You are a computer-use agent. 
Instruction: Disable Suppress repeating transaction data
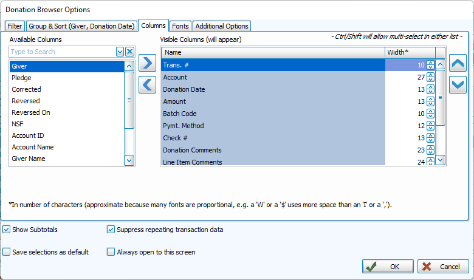(111, 230)
